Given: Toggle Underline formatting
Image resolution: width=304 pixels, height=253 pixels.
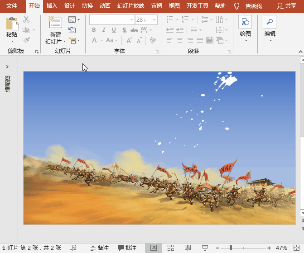Looking at the screenshot, I should pyautogui.click(x=114, y=30).
